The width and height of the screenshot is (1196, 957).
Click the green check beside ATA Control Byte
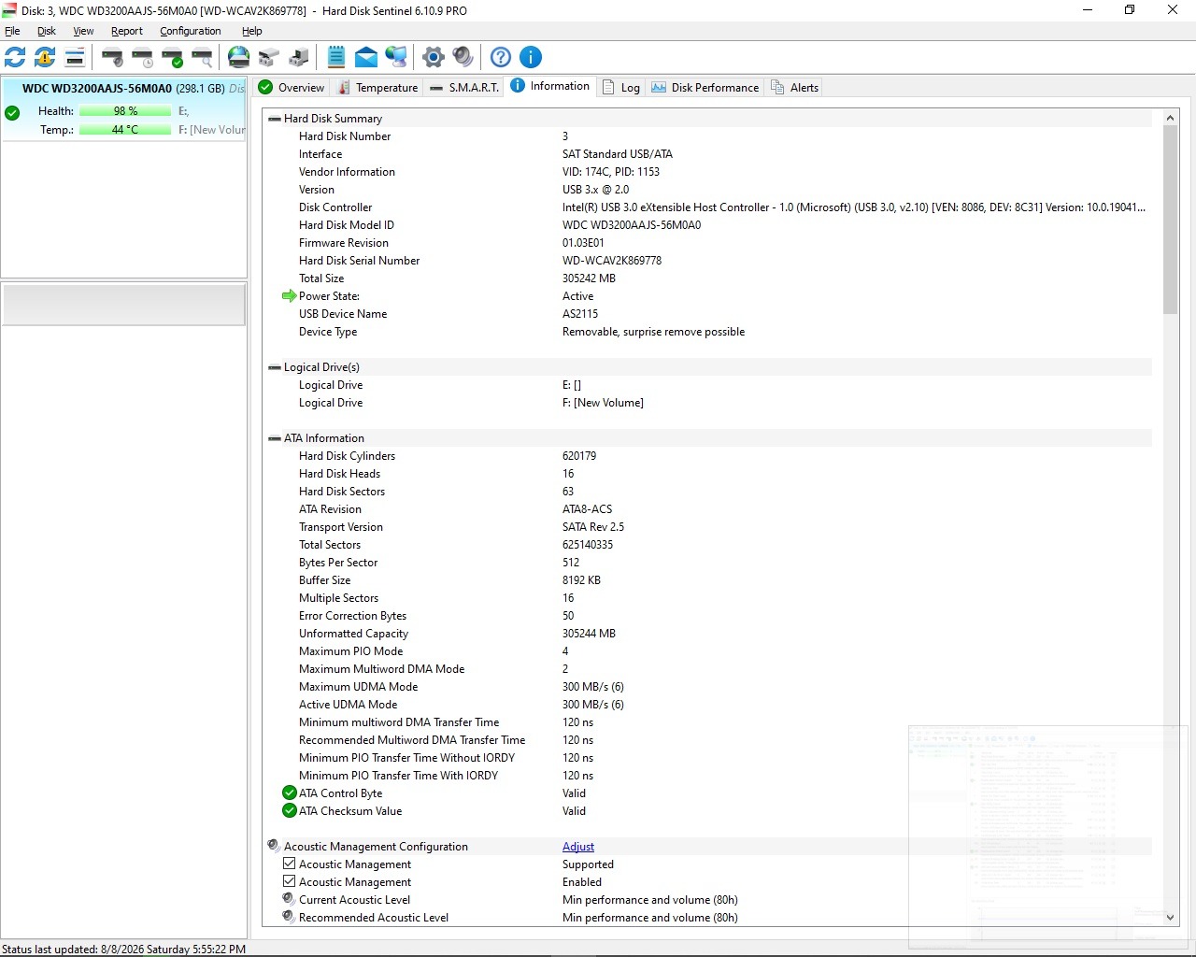pos(290,793)
